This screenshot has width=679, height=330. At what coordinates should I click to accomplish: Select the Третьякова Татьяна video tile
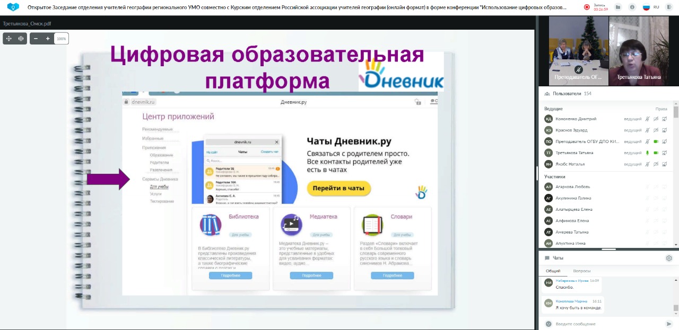point(639,51)
